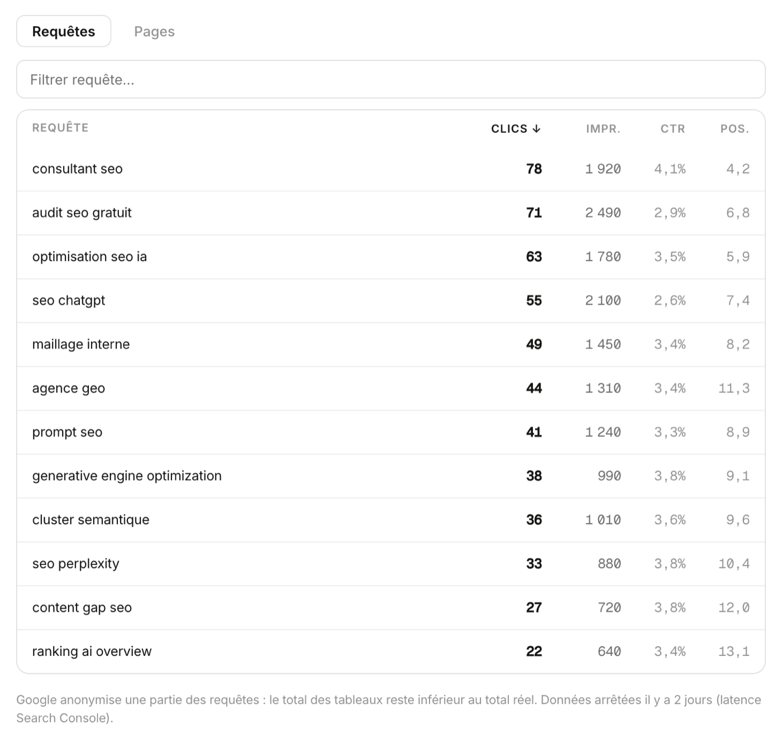Switch to the Pages tab
The width and height of the screenshot is (782, 749).
[x=154, y=32]
